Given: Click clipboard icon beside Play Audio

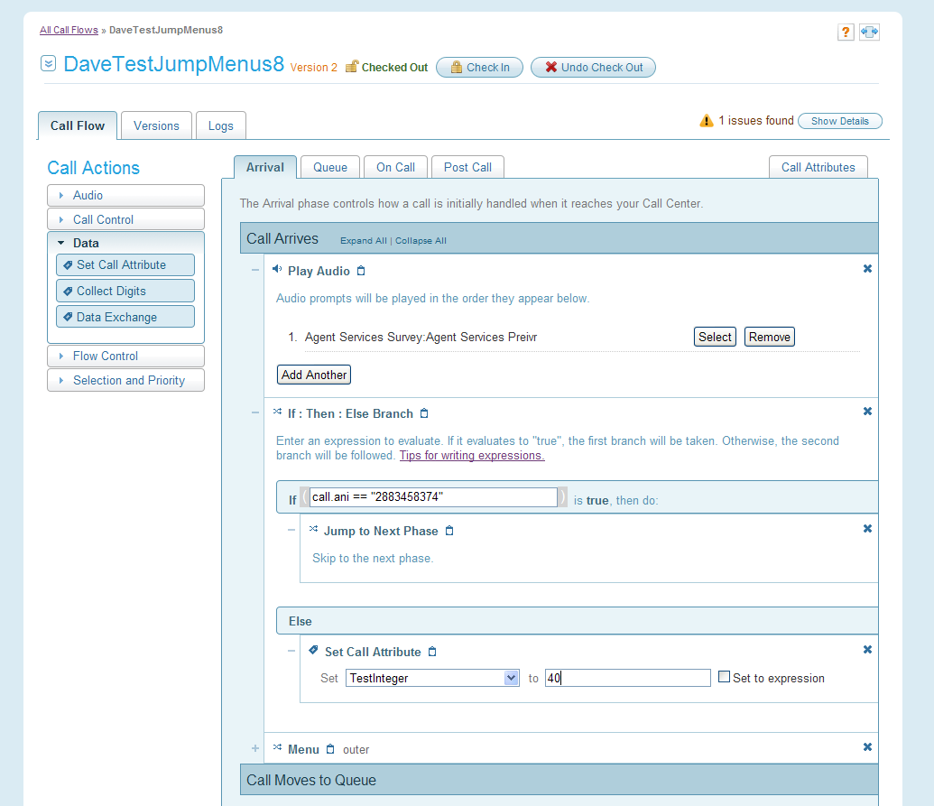Looking at the screenshot, I should click(361, 271).
